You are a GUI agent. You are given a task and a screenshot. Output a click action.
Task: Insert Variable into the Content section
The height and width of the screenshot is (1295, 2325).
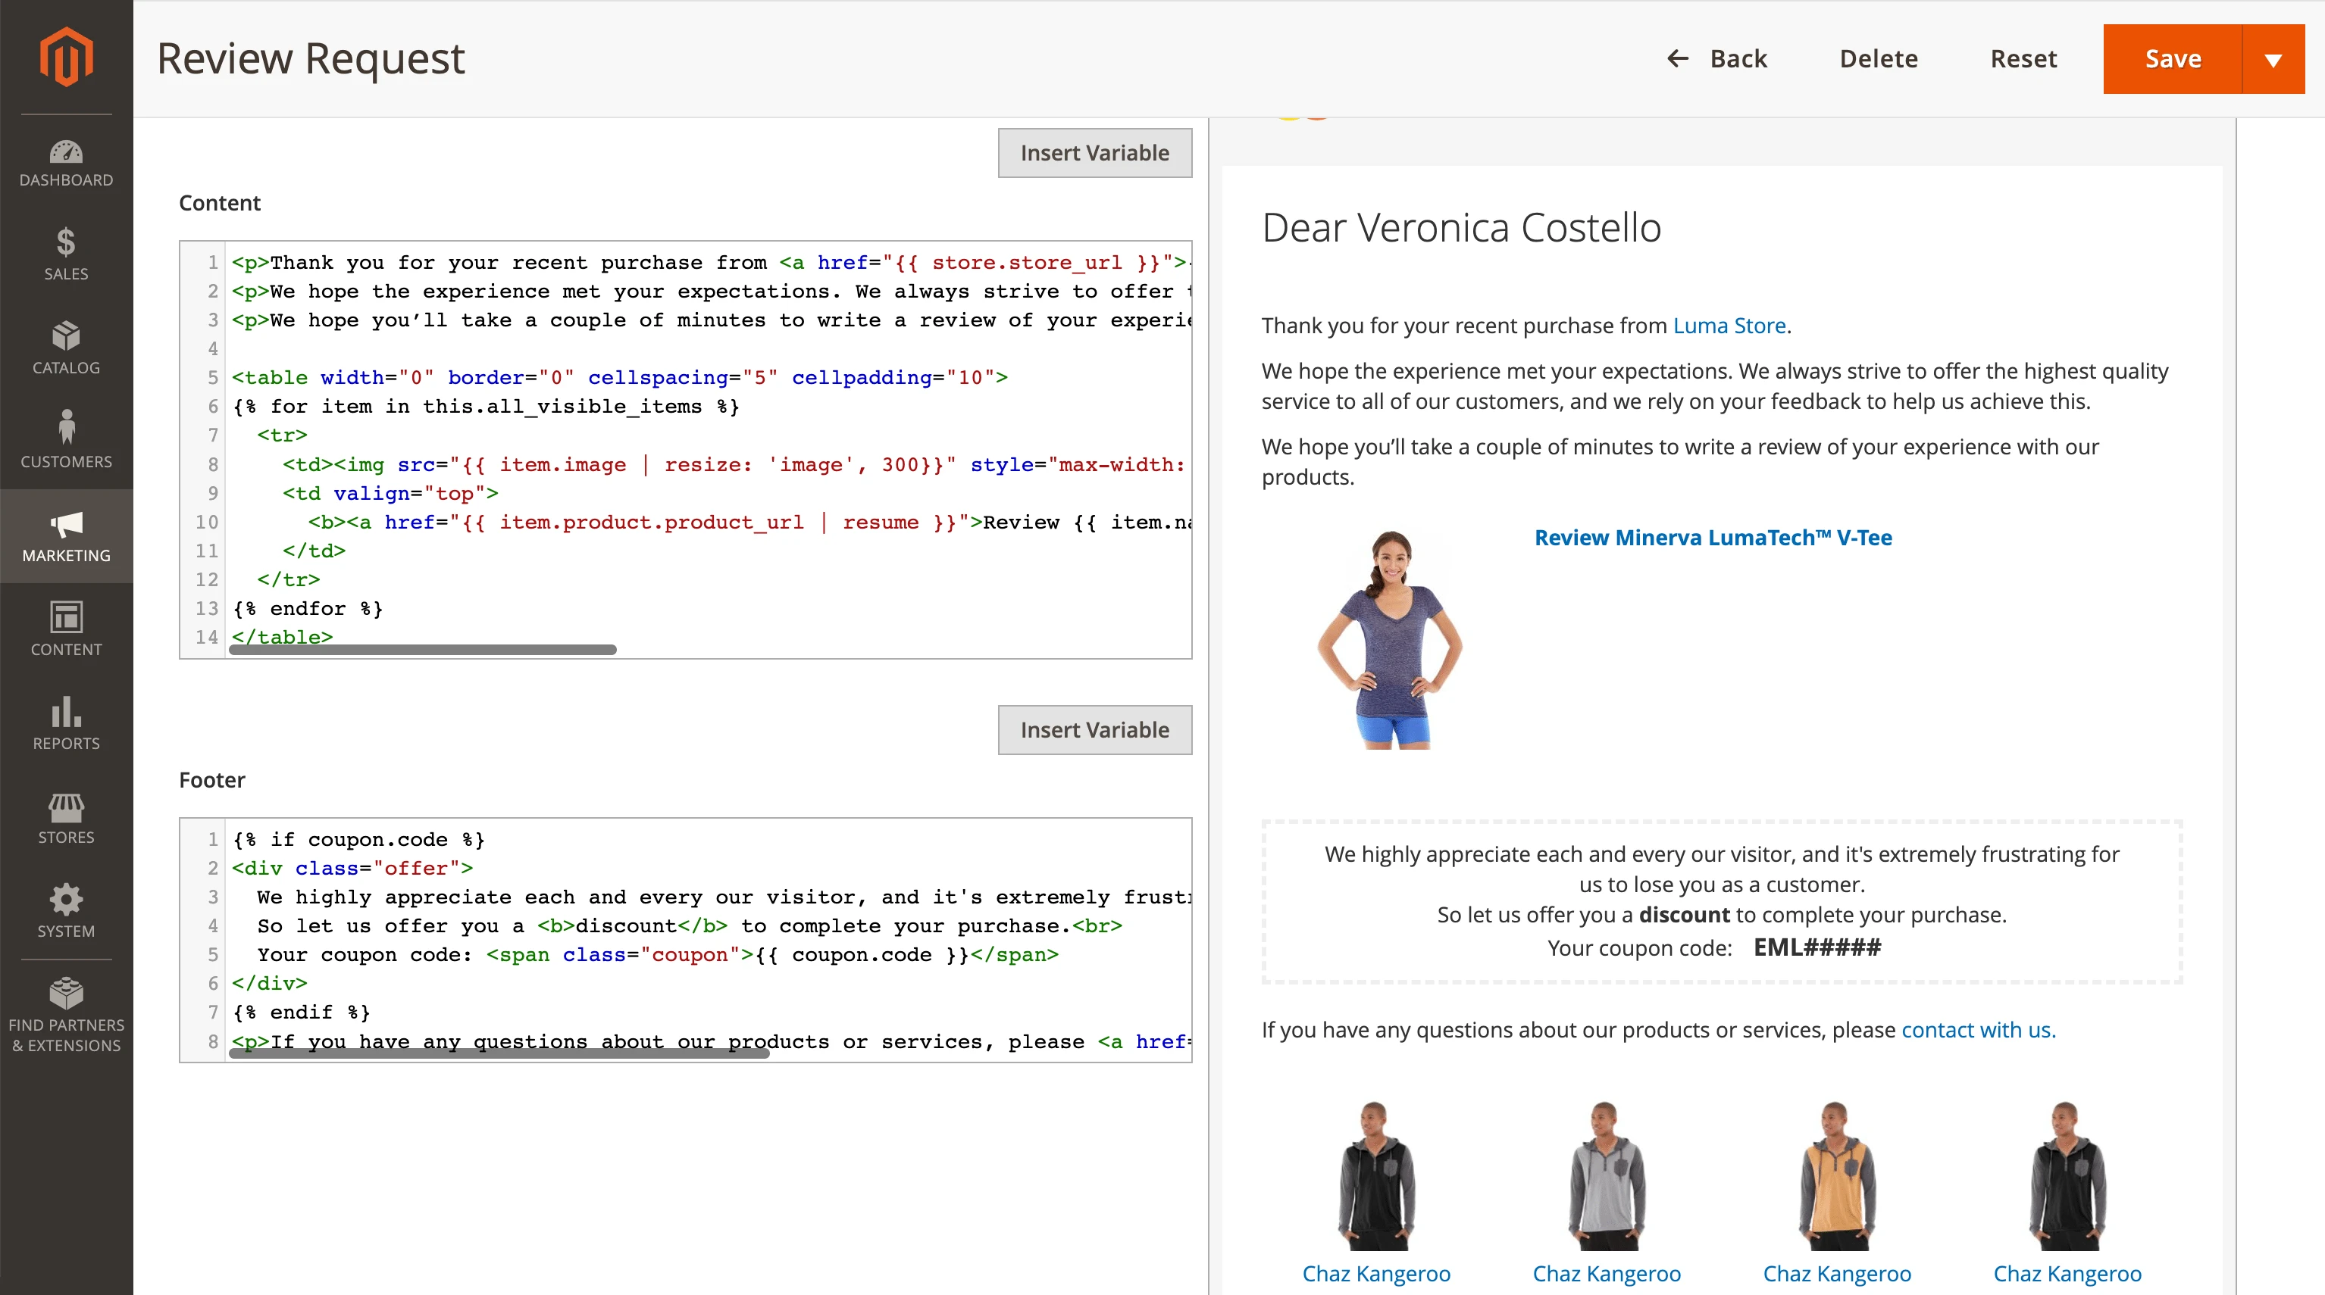1094,152
